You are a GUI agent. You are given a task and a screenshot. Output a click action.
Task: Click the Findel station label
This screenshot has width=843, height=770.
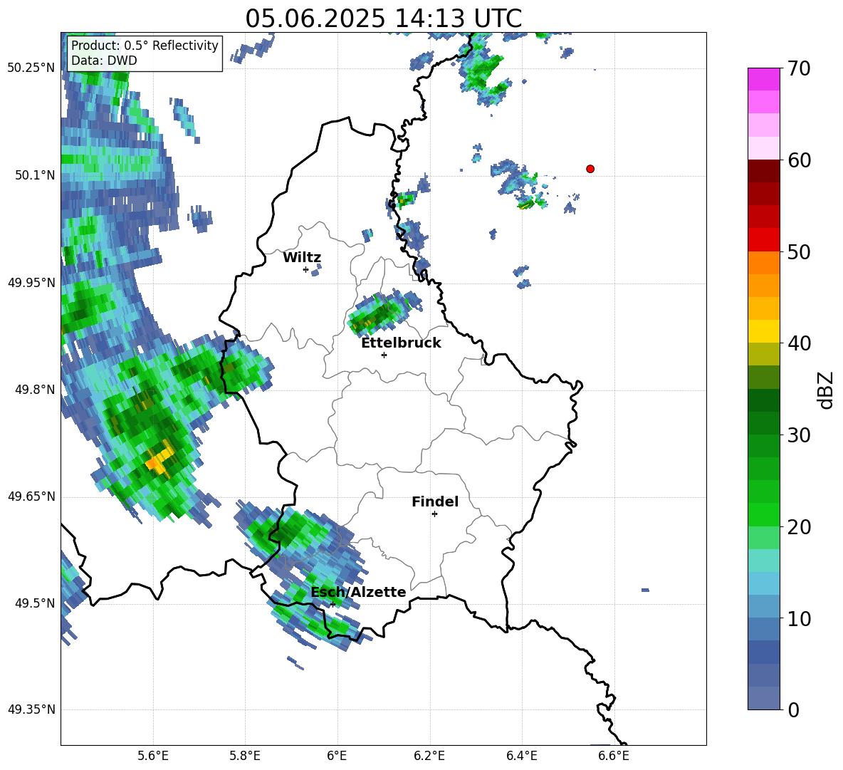(435, 501)
